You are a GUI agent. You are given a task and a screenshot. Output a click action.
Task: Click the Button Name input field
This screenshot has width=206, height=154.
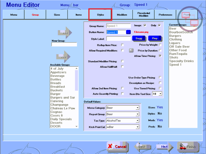[116, 32]
